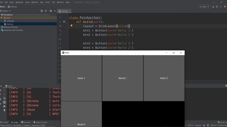Toggle soft-wrap icon in Run console toolbar
The width and height of the screenshot is (227, 127).
pyautogui.click(x=4, y=98)
